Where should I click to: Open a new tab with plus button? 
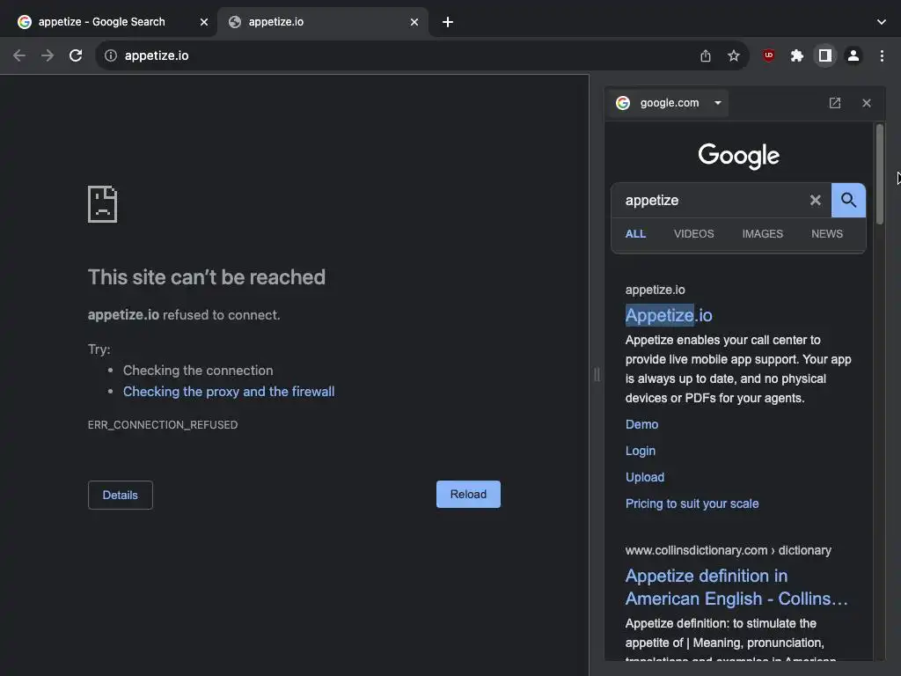[448, 22]
